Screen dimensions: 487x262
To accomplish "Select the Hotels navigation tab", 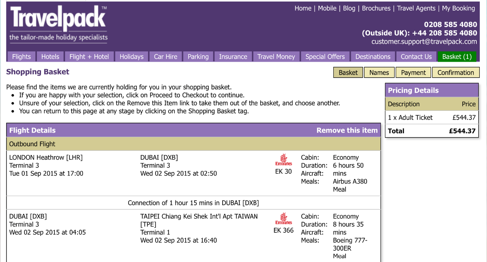I will pyautogui.click(x=50, y=56).
